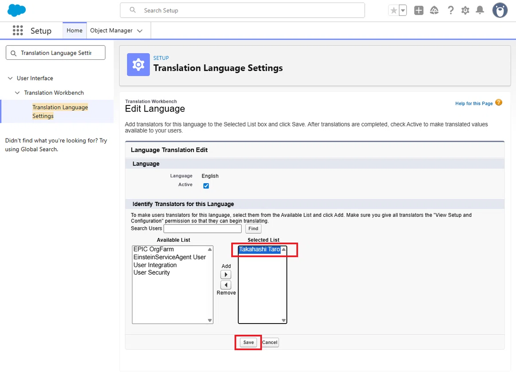Screen dimensions: 516x373
Task: Click Available List scroll-down arrow
Action: click(x=210, y=320)
